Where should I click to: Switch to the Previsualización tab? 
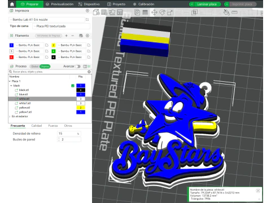tap(60, 4)
